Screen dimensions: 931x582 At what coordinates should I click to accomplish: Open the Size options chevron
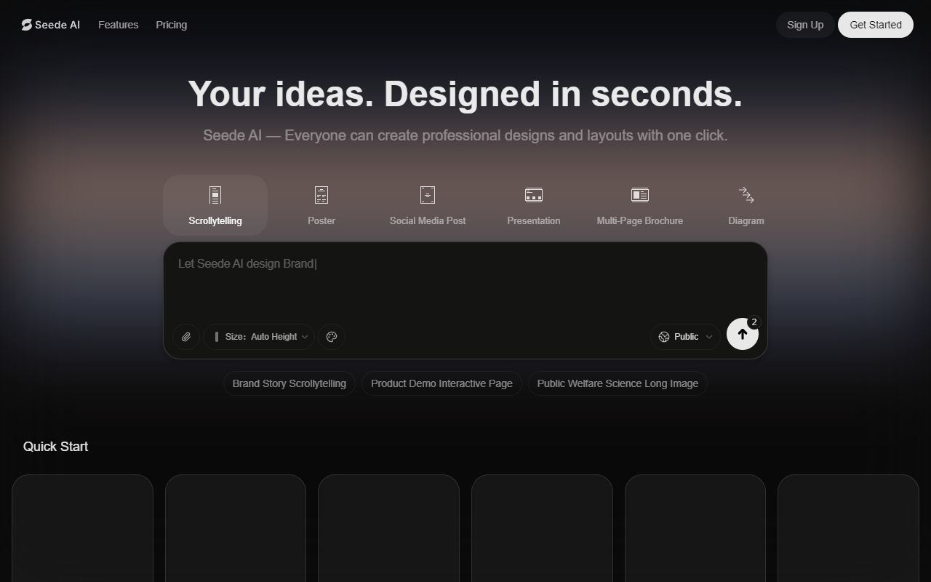coord(303,337)
